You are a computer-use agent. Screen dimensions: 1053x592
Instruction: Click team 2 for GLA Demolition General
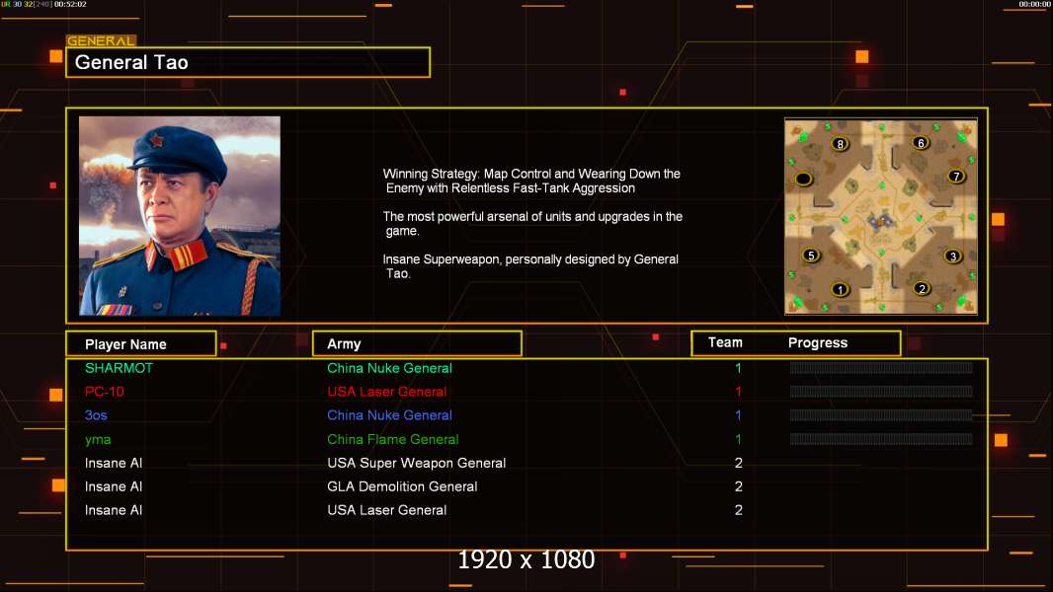tap(739, 486)
